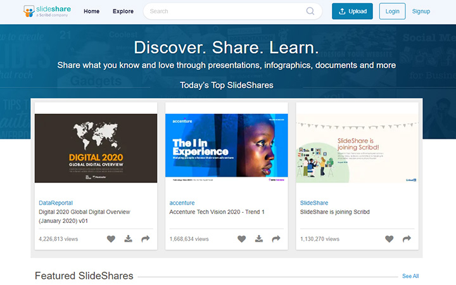Click the 'Featured SlideShares' heading

tap(84, 275)
